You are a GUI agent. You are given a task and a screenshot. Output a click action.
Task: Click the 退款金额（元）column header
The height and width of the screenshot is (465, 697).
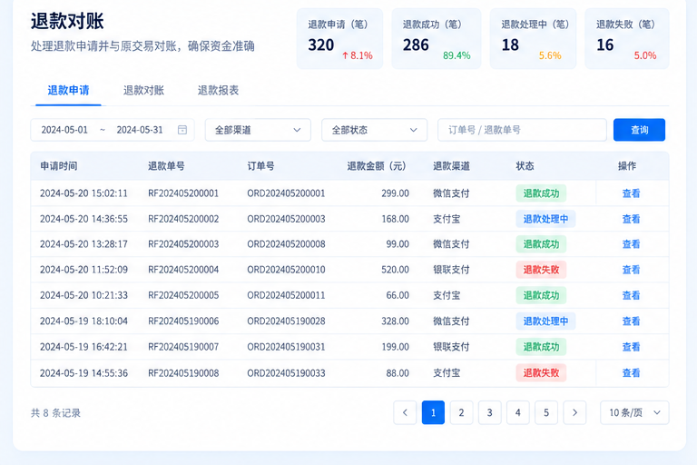click(377, 166)
